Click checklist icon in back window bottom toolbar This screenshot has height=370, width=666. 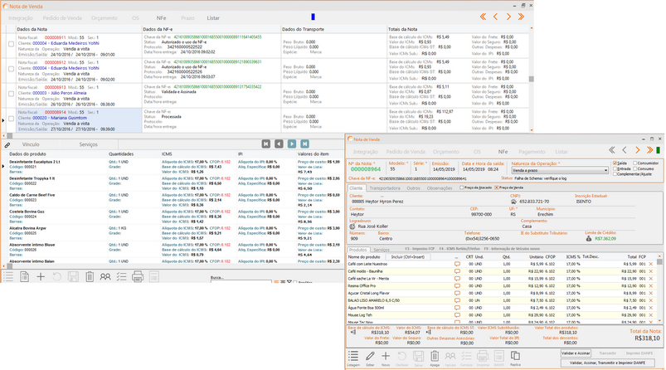pyautogui.click(x=121, y=277)
